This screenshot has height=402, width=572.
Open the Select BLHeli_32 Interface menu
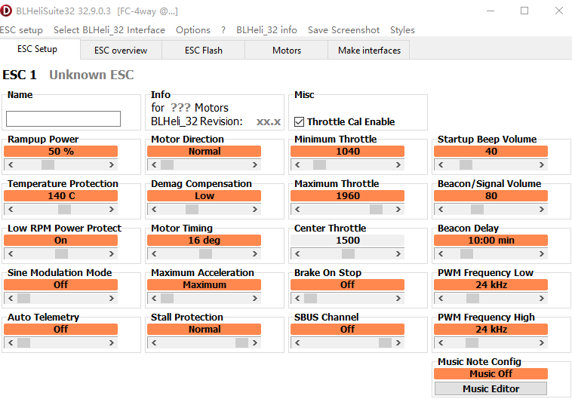[109, 30]
